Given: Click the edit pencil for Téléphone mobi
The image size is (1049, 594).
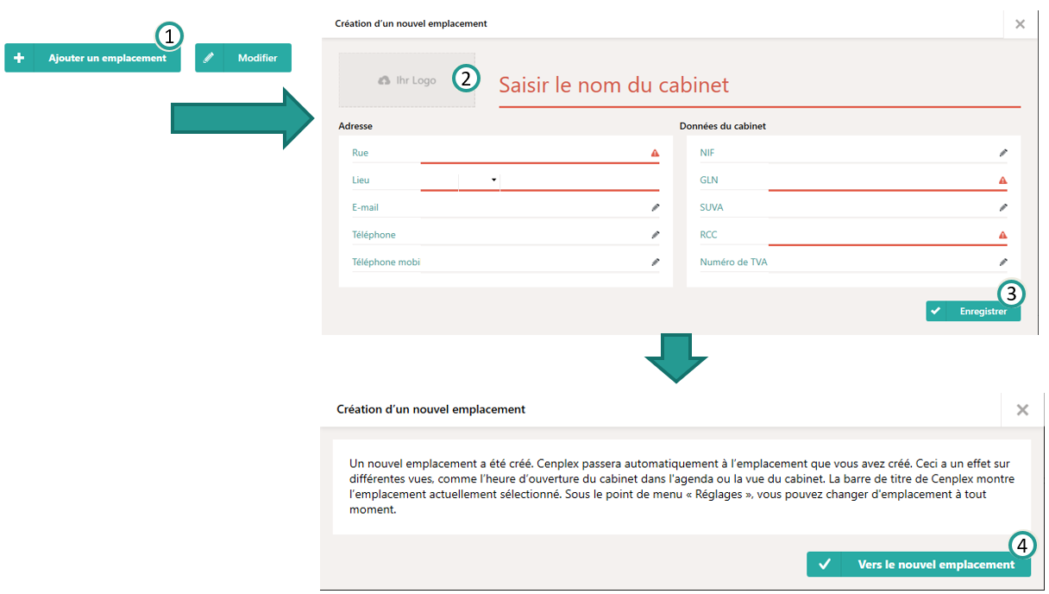Looking at the screenshot, I should 655,262.
